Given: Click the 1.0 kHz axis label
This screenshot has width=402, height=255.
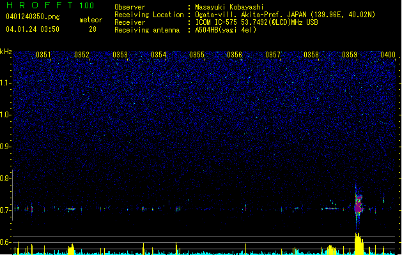Looking at the screenshot, I should 5,115.
